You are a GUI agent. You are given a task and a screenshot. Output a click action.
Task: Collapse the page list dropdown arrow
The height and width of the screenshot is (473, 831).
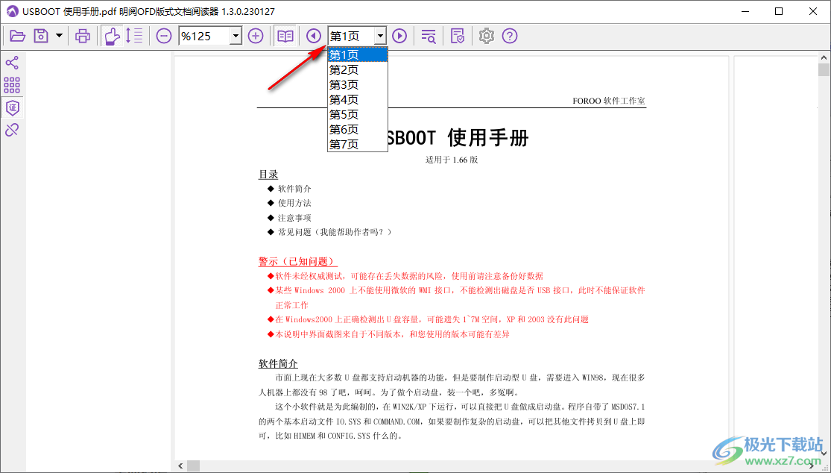tap(380, 36)
